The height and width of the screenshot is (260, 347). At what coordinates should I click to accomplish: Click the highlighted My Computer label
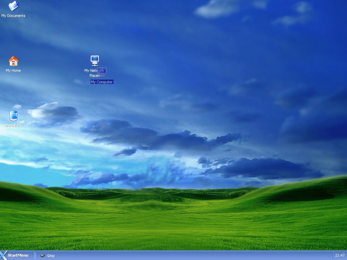102,82
